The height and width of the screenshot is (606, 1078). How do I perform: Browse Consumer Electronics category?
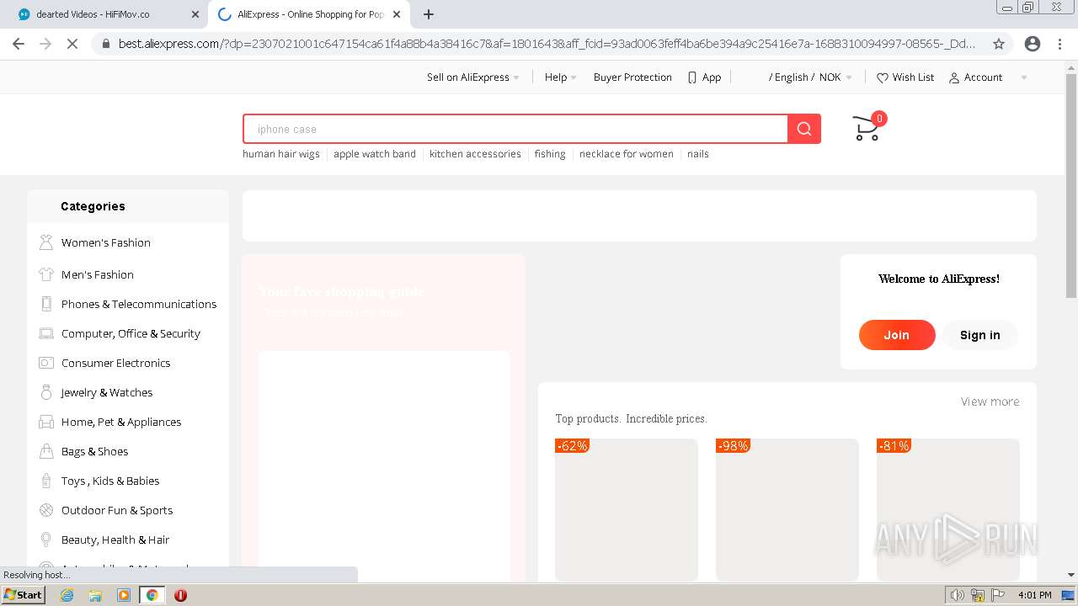point(116,363)
